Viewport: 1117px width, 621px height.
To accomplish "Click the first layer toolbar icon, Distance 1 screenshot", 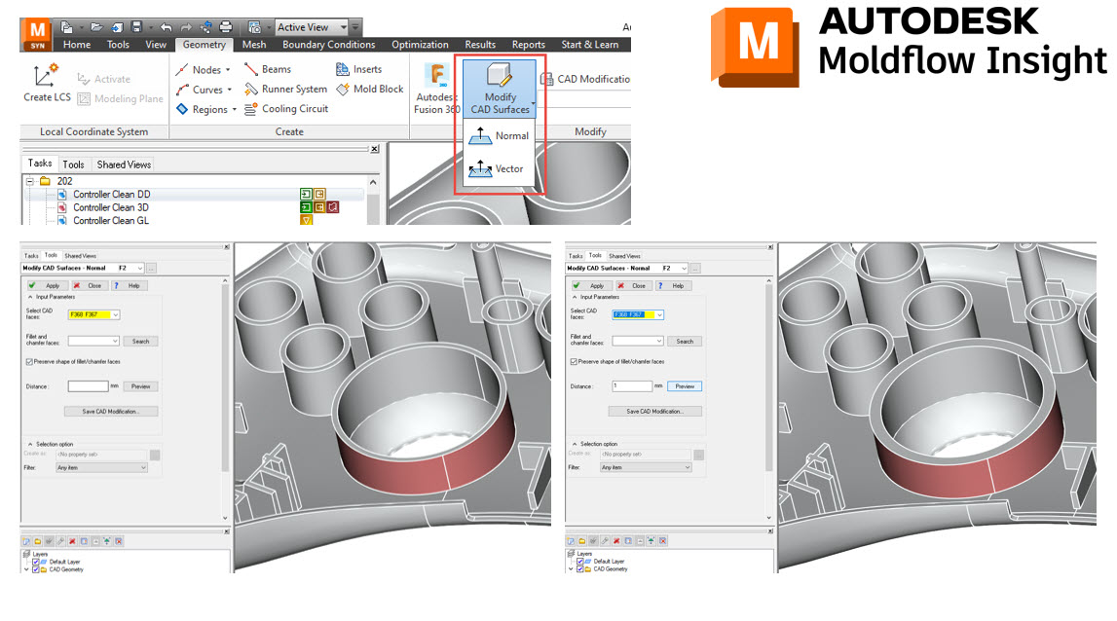I will coord(571,541).
